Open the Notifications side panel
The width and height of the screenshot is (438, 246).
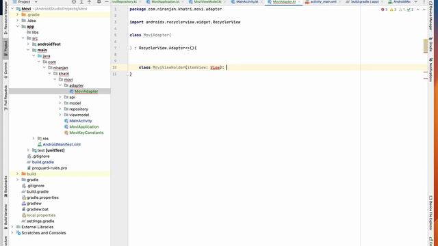(x=430, y=70)
